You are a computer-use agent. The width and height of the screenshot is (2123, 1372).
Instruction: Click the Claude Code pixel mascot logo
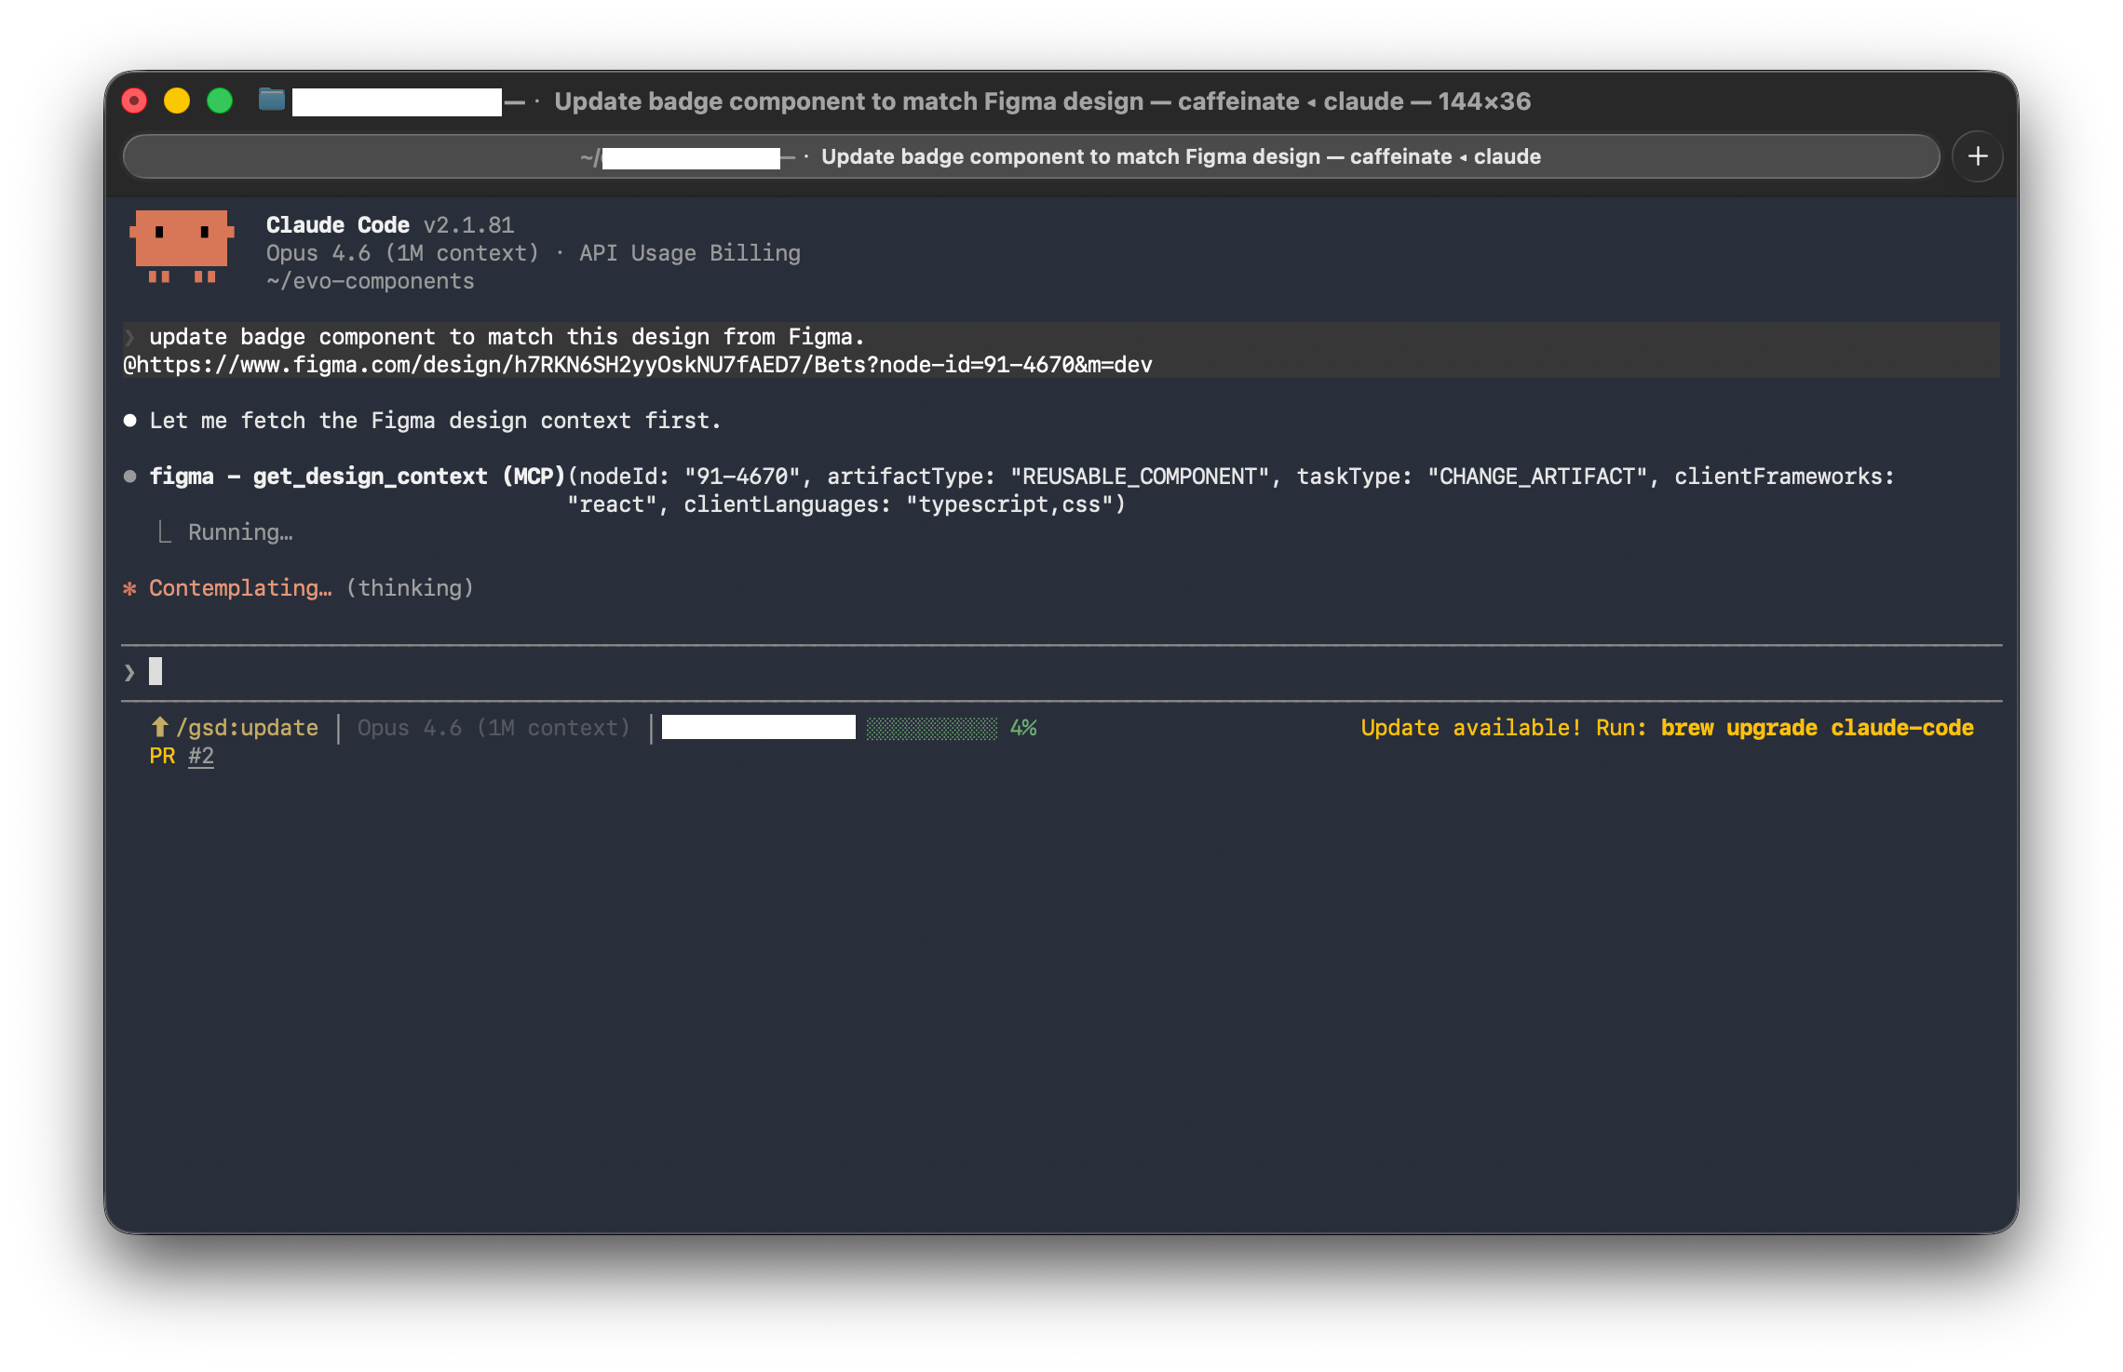point(182,247)
